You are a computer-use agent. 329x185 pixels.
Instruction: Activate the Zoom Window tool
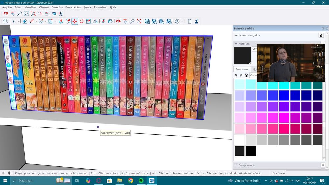pyautogui.click(x=26, y=13)
